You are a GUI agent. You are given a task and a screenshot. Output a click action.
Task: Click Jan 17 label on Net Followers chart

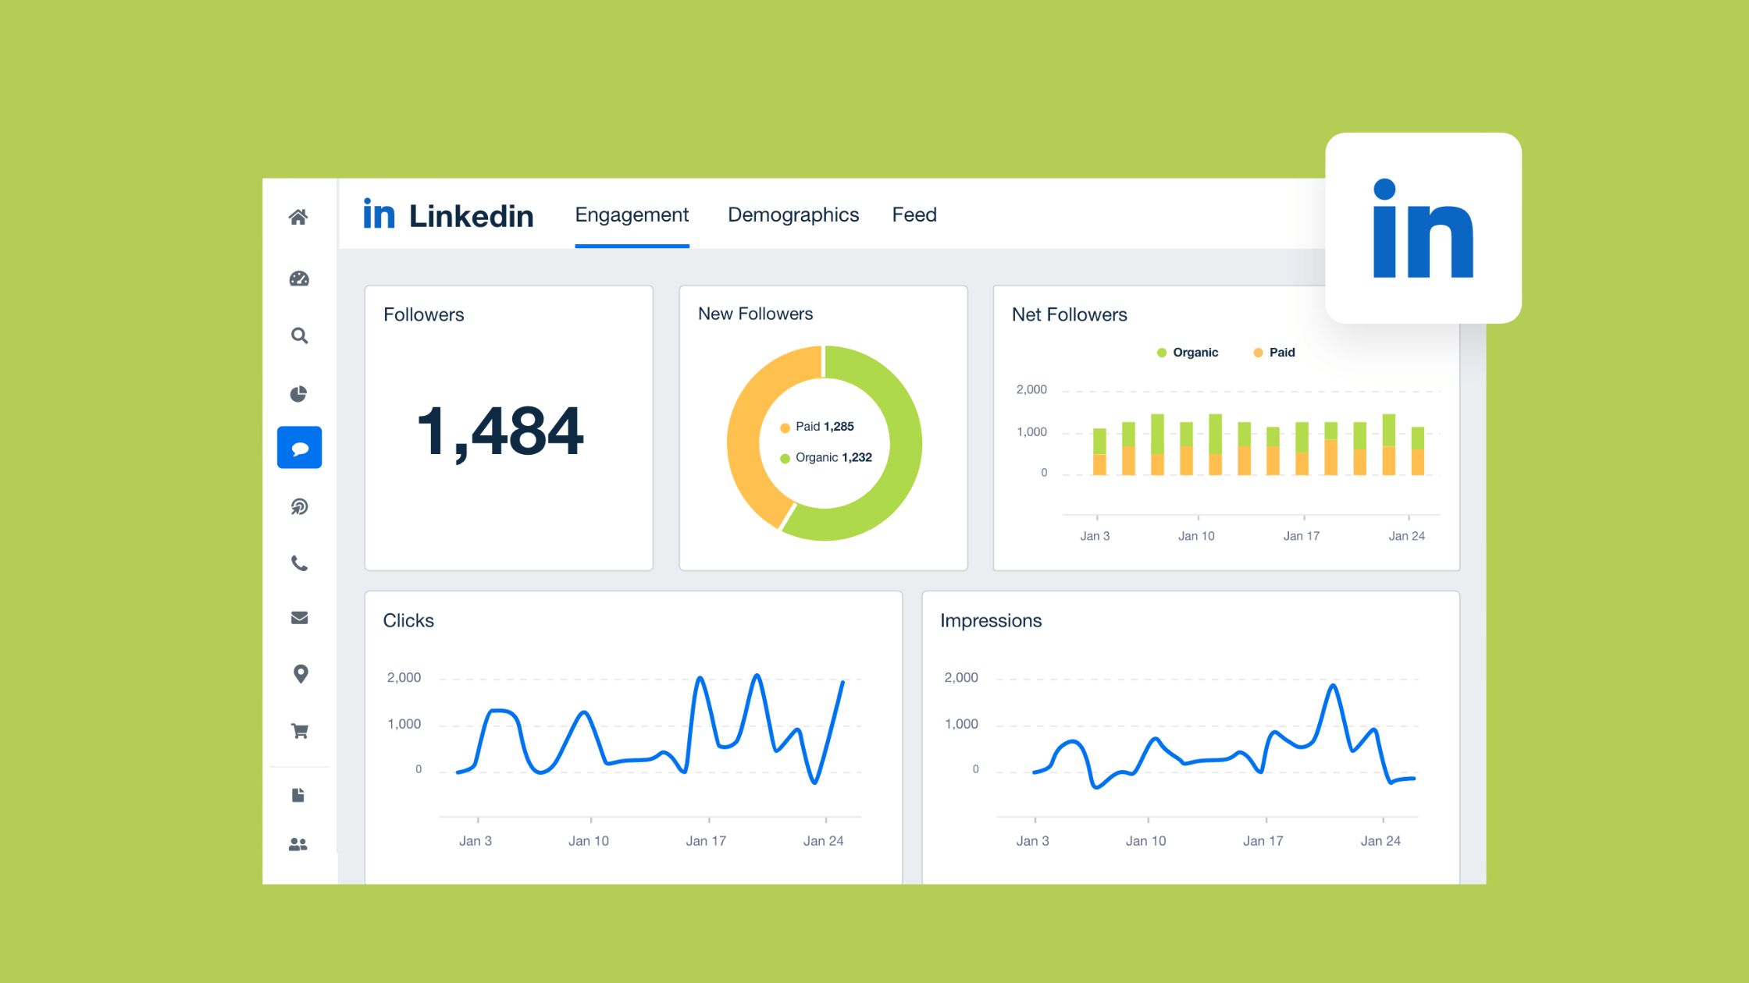pyautogui.click(x=1302, y=536)
